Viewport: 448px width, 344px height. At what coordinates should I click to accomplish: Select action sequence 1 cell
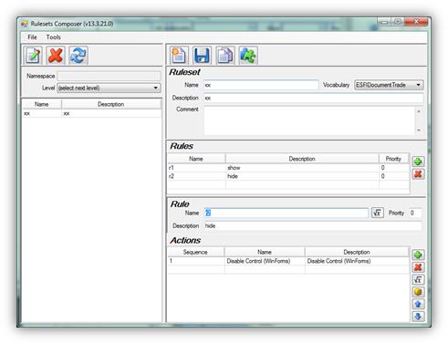(195, 261)
